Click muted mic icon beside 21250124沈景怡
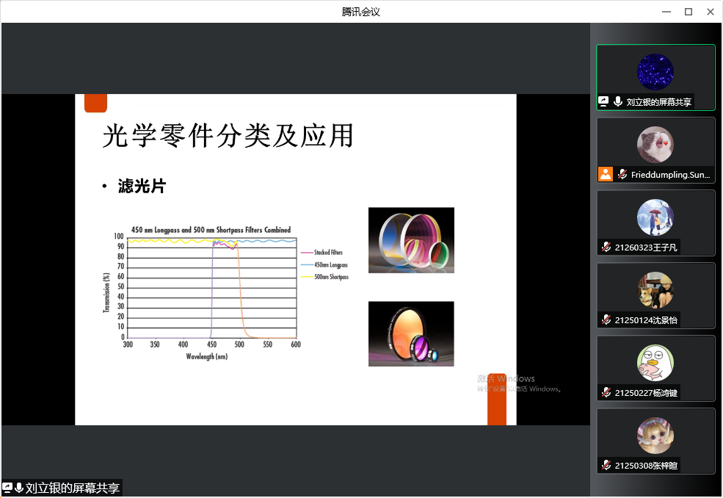The width and height of the screenshot is (723, 498). click(606, 320)
